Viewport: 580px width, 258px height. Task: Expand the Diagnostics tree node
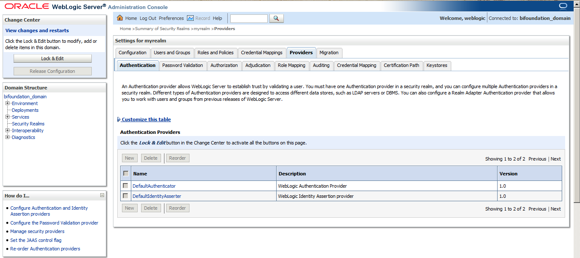pos(8,137)
